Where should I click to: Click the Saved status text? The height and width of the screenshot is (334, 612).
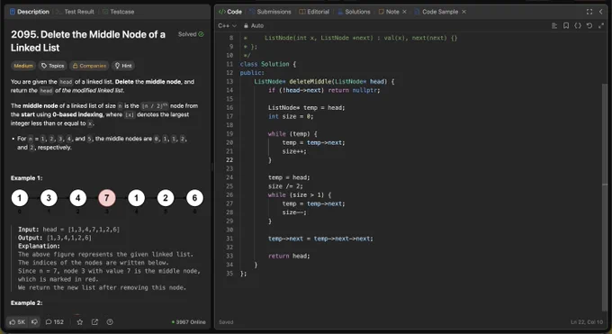click(x=226, y=322)
